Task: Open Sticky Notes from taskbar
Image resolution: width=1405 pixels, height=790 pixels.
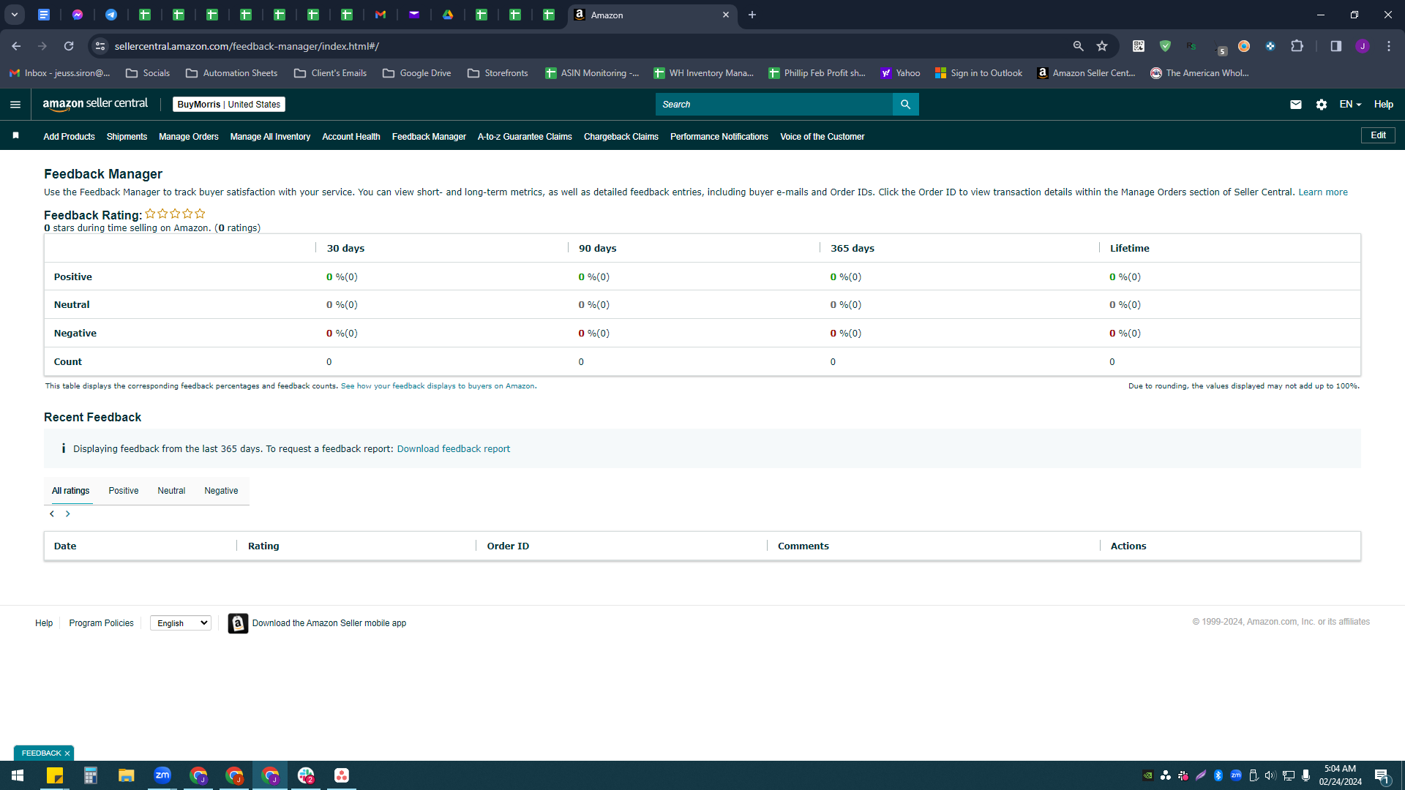Action: coord(55,775)
